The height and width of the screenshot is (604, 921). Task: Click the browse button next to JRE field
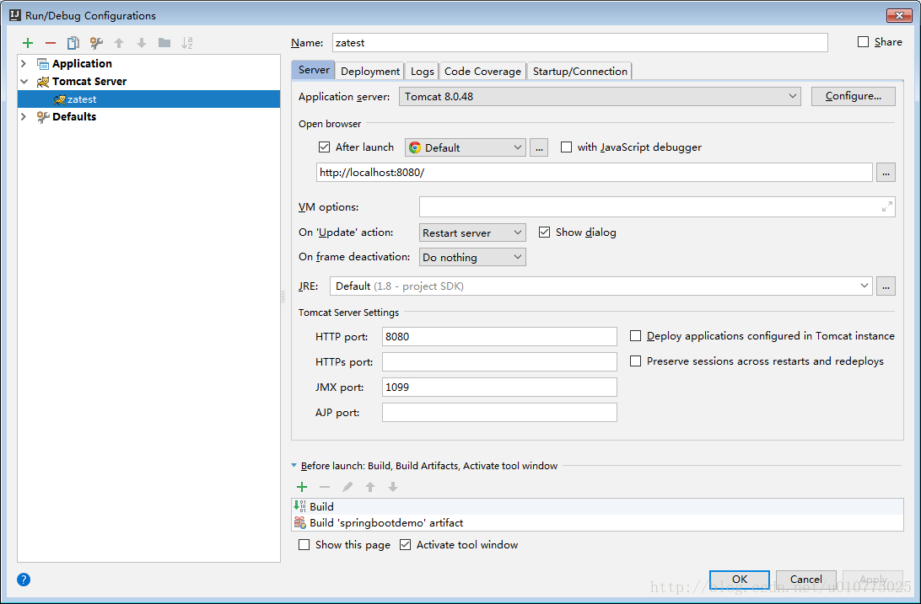[x=886, y=286]
